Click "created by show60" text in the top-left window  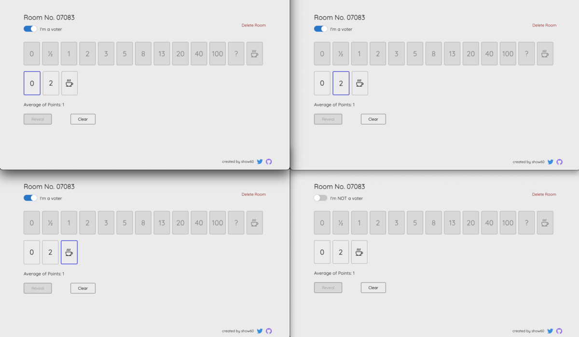(x=238, y=162)
